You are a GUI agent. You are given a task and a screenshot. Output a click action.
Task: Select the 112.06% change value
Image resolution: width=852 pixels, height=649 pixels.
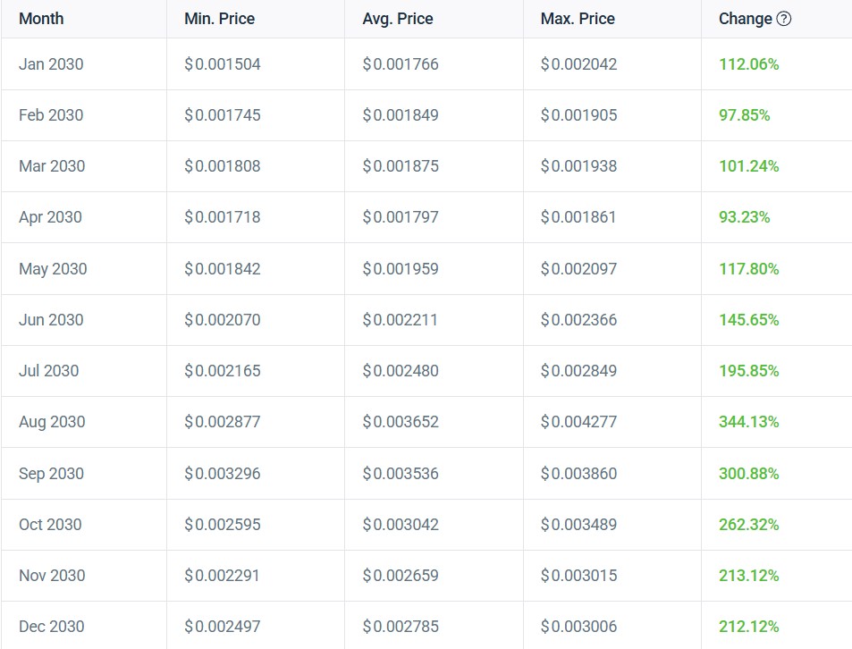tap(748, 64)
